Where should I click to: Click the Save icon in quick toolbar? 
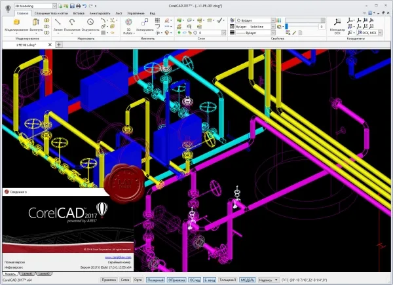pyautogui.click(x=72, y=6)
